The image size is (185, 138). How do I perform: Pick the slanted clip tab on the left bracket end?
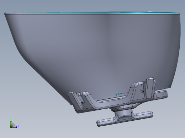[x=75, y=101]
